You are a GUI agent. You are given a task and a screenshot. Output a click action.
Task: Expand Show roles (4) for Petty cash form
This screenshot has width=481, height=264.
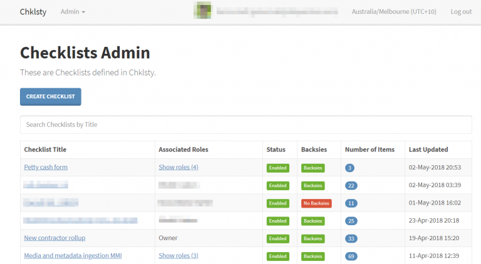[178, 168]
